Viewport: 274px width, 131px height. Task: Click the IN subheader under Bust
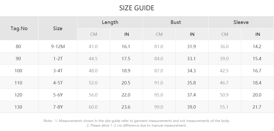[192, 34]
